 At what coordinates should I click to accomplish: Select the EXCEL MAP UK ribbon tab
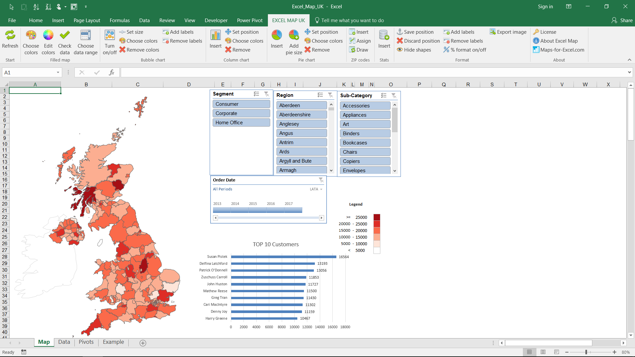(288, 20)
